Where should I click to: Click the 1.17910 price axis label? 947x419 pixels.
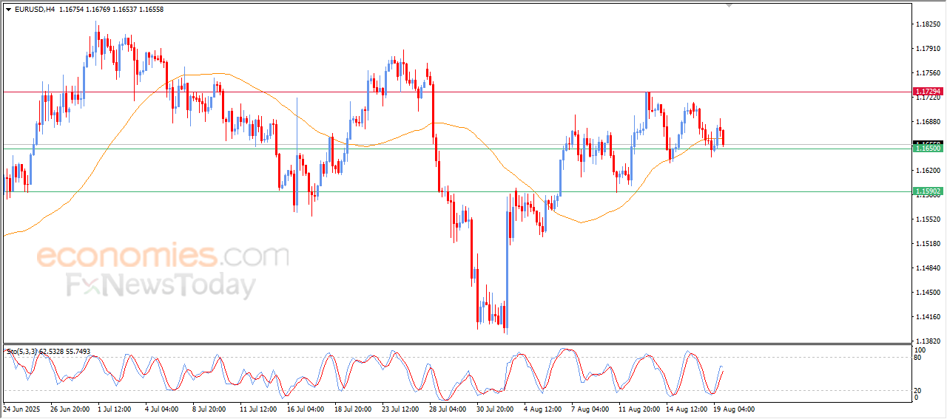928,49
